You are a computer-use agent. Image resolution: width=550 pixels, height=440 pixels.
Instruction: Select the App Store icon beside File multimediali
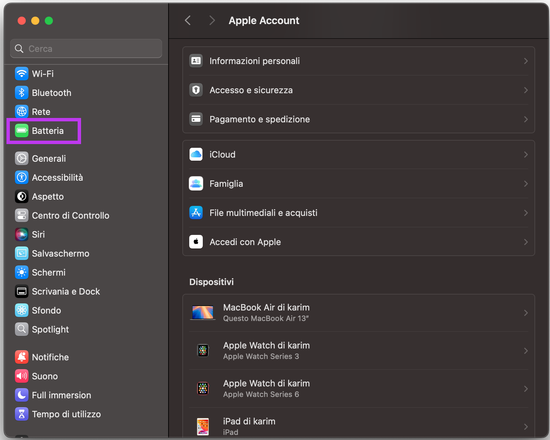(x=196, y=213)
